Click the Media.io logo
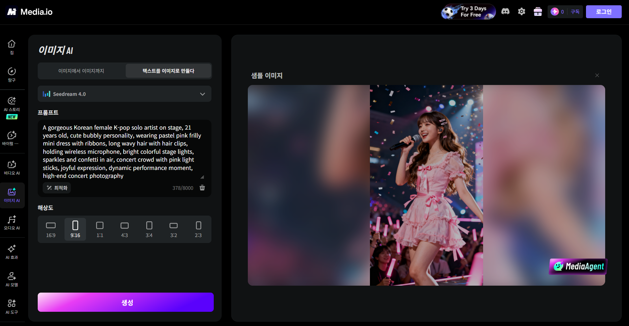629x326 pixels. point(30,12)
